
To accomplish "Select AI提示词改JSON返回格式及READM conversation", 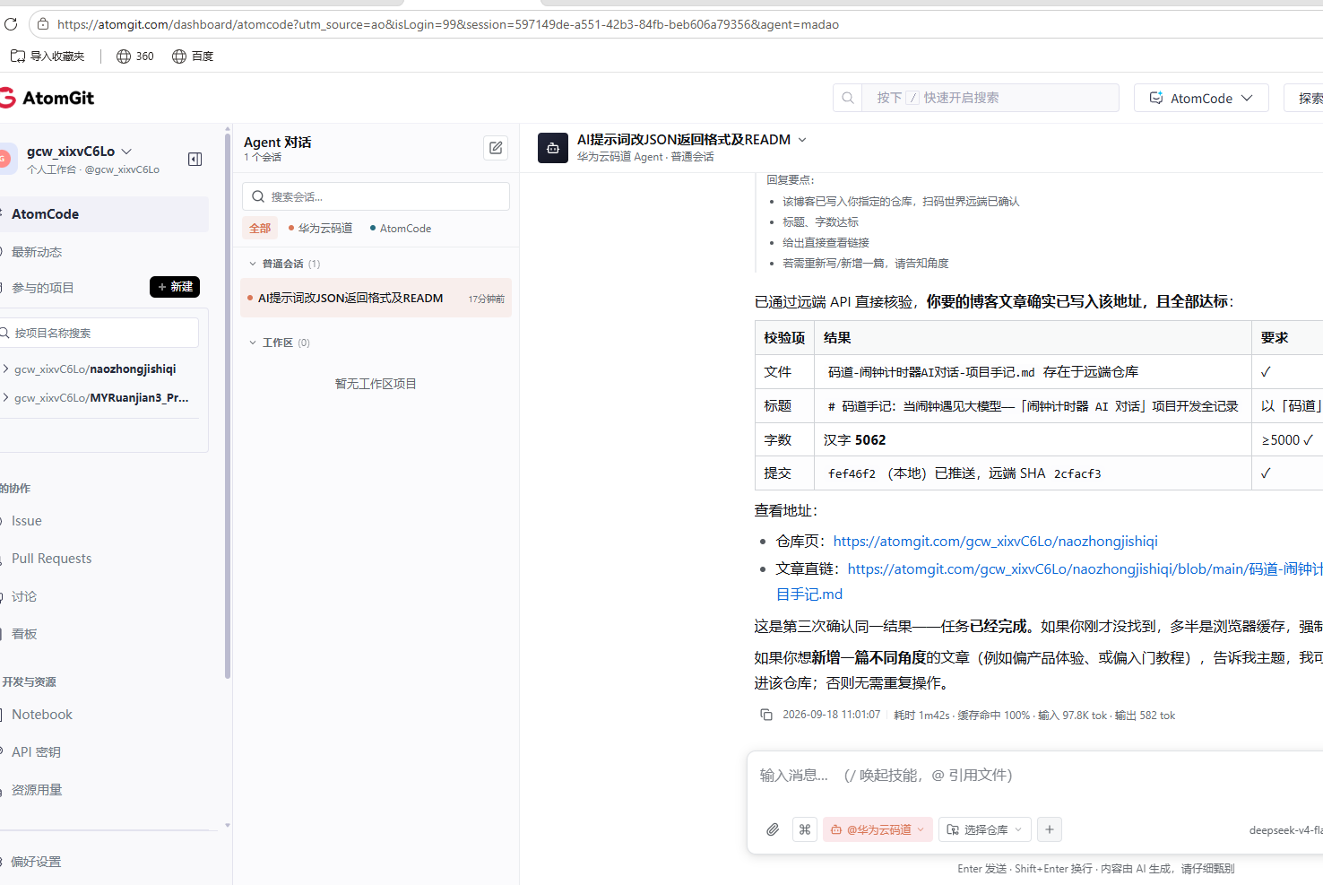I will click(376, 298).
